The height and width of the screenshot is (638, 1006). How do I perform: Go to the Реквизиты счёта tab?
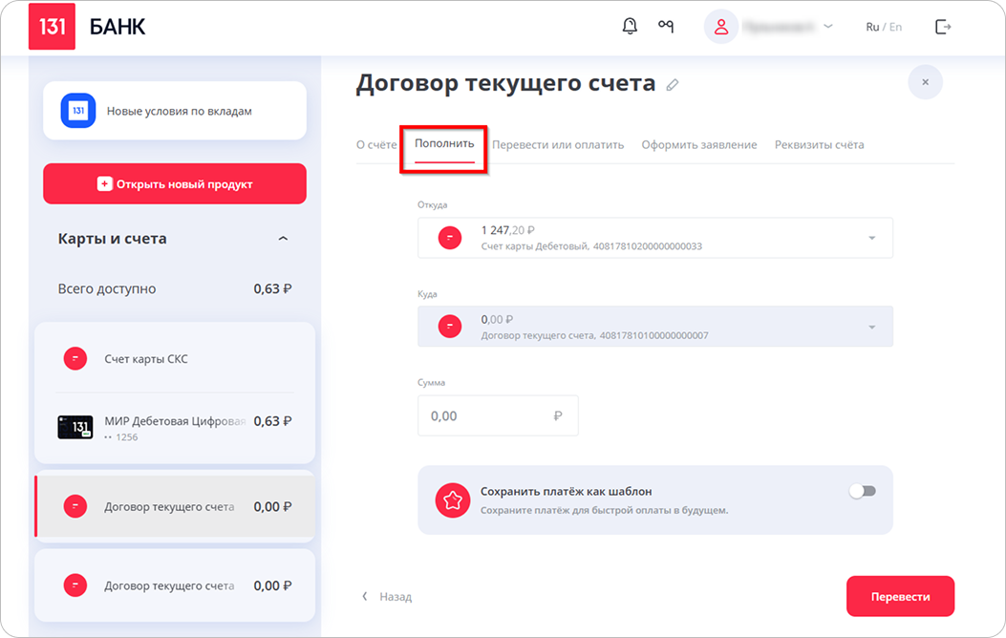pos(819,145)
